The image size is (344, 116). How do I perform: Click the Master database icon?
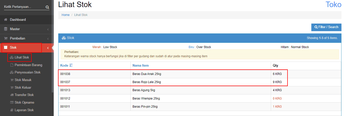[x=6, y=29]
